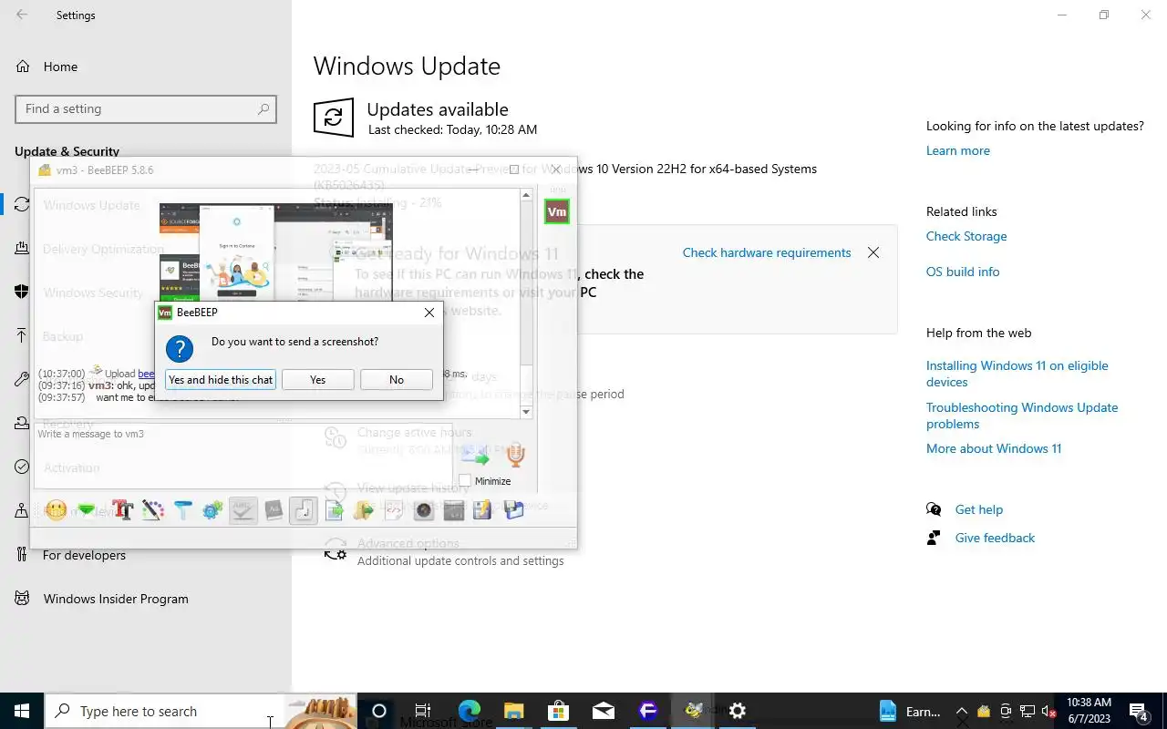Go back with the Settings back arrow

click(22, 15)
